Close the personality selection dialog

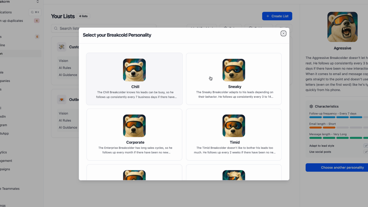(x=283, y=34)
